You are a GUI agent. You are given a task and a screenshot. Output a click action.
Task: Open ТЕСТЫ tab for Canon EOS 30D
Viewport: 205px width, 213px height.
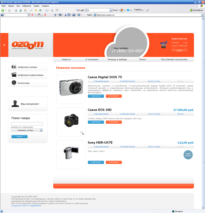click(x=180, y=114)
